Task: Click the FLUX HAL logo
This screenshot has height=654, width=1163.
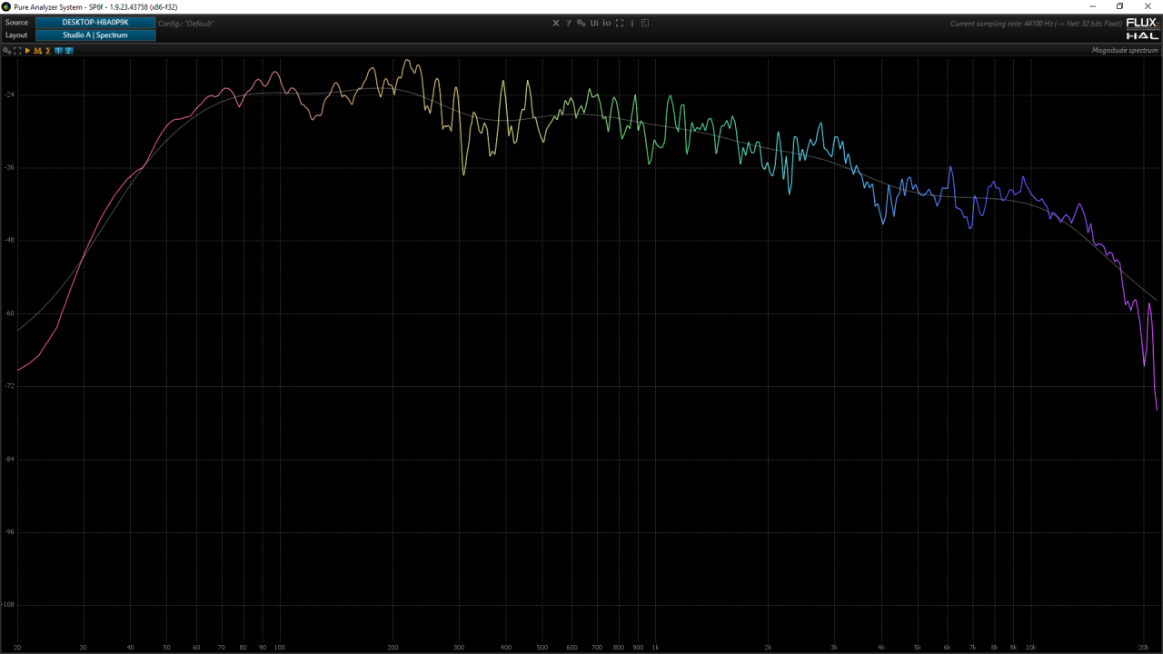Action: pos(1143,29)
